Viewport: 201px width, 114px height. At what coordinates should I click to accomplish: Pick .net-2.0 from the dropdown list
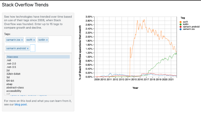[38, 64]
